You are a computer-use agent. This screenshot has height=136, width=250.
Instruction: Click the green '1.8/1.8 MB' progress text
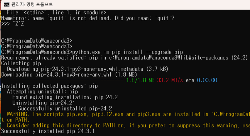pos(140,80)
